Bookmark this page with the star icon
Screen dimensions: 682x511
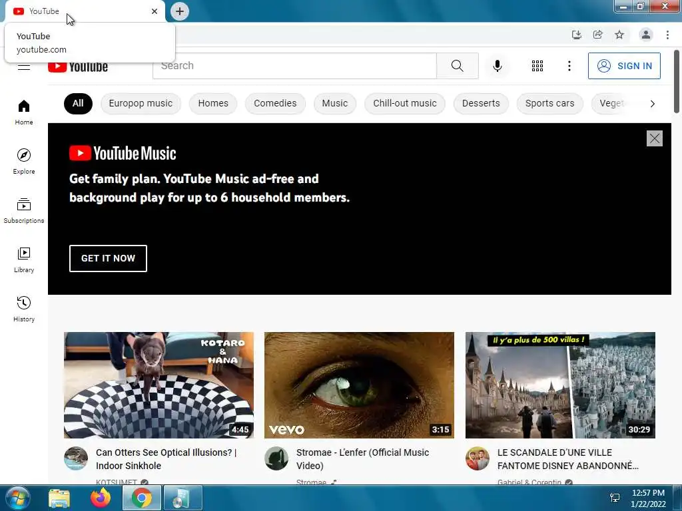pos(619,35)
